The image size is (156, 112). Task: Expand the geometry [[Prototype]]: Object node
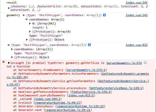[x=27, y=40]
